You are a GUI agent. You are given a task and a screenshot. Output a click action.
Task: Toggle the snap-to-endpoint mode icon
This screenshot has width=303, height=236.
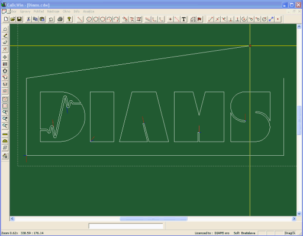(x=211, y=19)
